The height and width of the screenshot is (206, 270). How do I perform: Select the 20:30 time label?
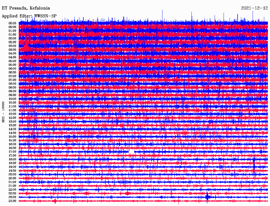(x=12, y=178)
